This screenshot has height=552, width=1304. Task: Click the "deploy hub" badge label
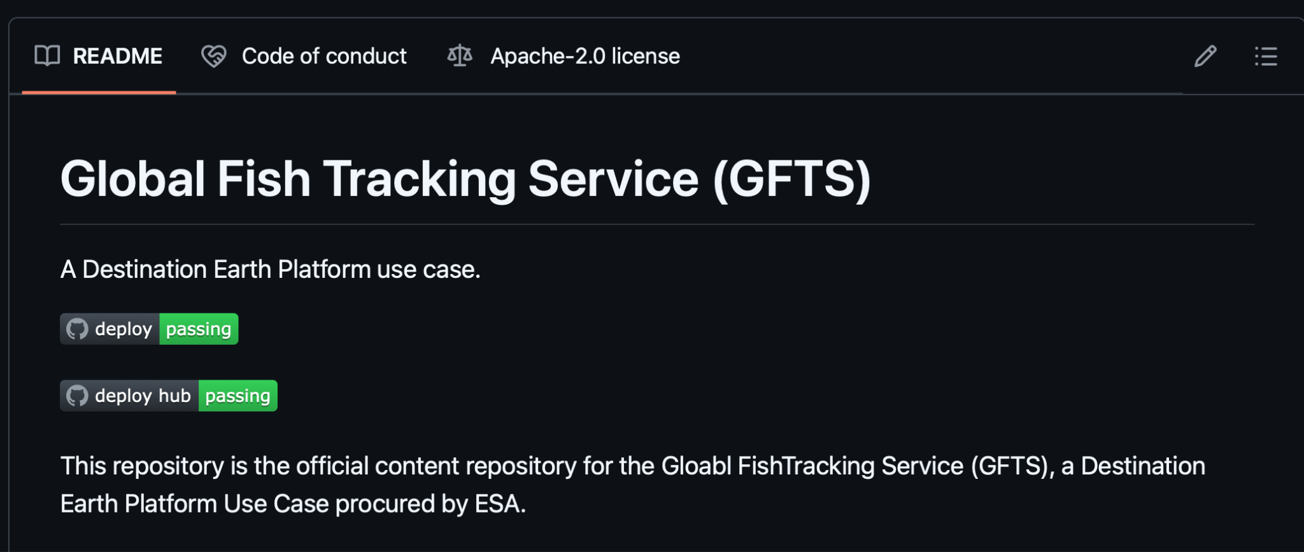click(143, 396)
